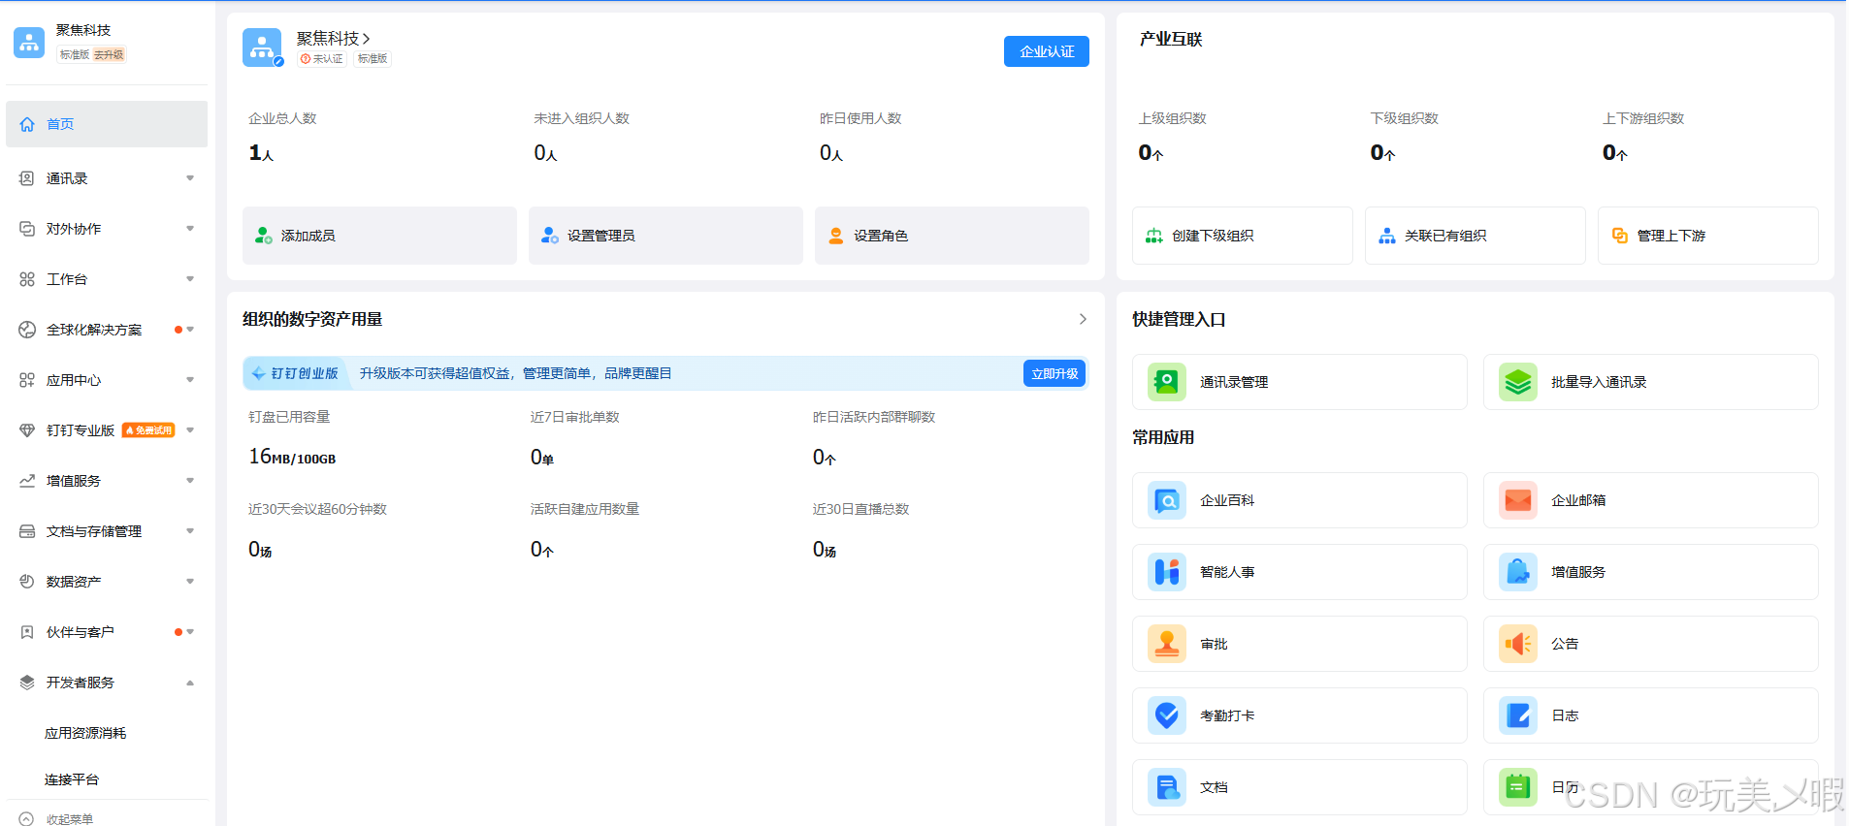Click the 企业总人数 count value
This screenshot has width=1849, height=826.
pos(261,153)
